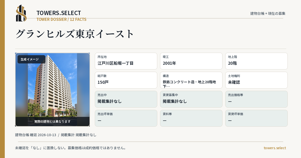Click the 未確認を「なし」に置換しない footer note
The width and height of the screenshot is (301, 158).
pos(70,148)
